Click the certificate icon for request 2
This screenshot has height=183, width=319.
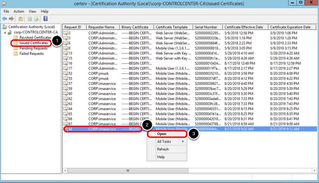click(x=66, y=33)
